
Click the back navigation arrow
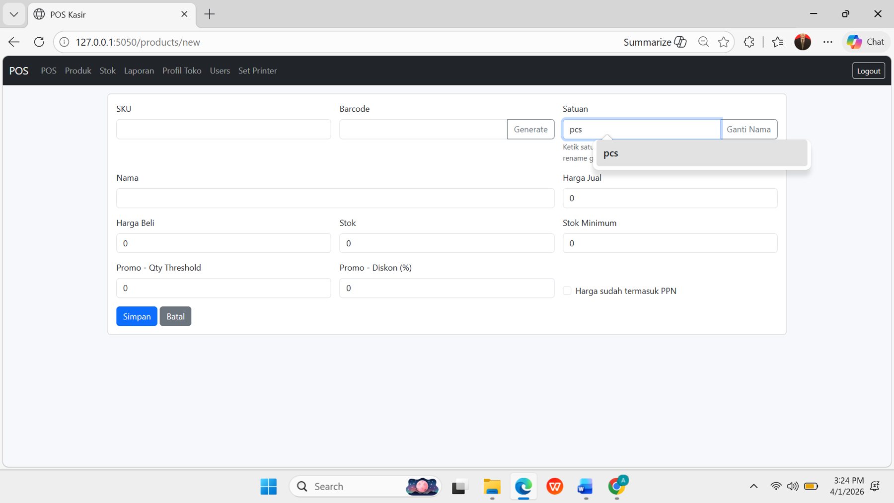(x=13, y=42)
